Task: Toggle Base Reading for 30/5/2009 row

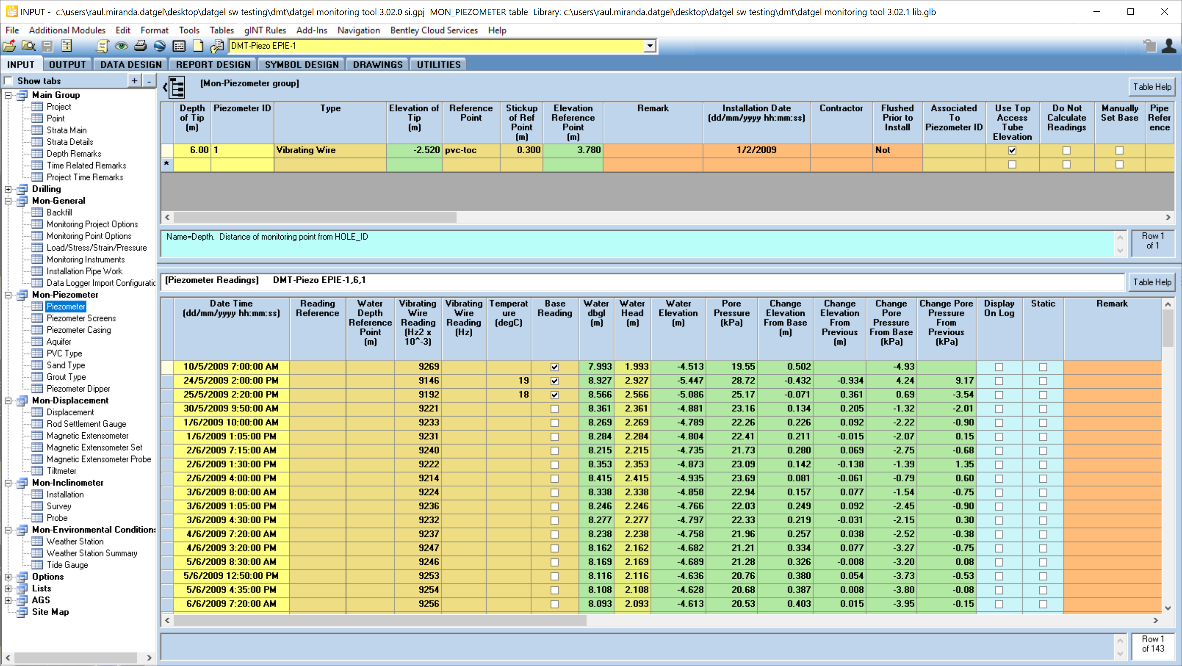Action: 554,409
